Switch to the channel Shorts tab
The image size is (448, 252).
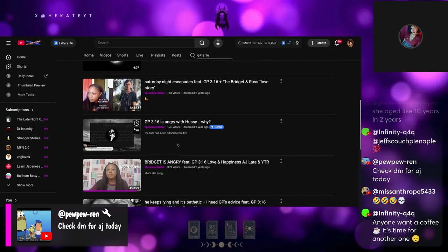click(x=122, y=55)
